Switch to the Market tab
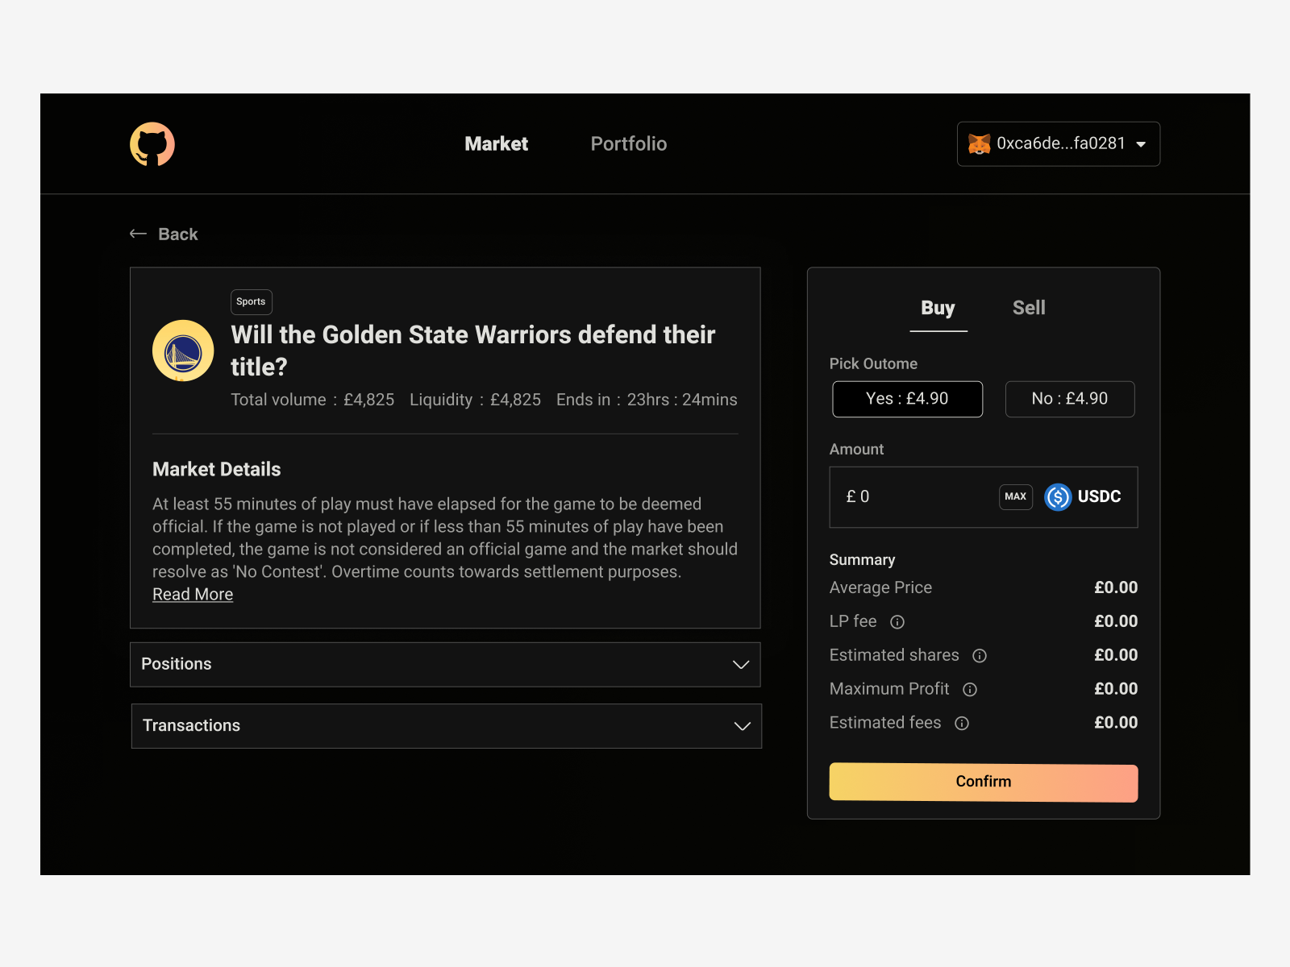Image resolution: width=1290 pixels, height=967 pixels. pyautogui.click(x=496, y=143)
